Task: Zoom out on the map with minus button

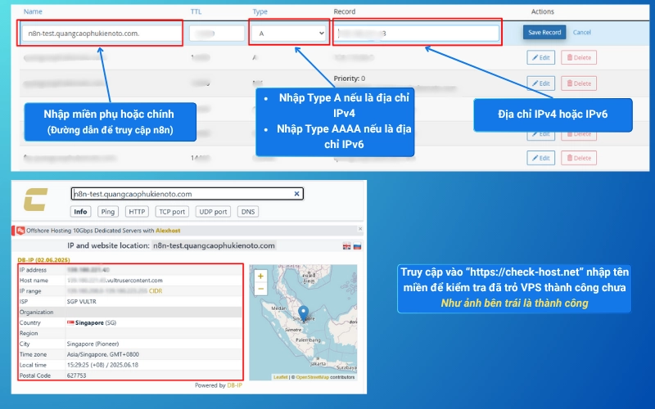Action: coord(260,289)
